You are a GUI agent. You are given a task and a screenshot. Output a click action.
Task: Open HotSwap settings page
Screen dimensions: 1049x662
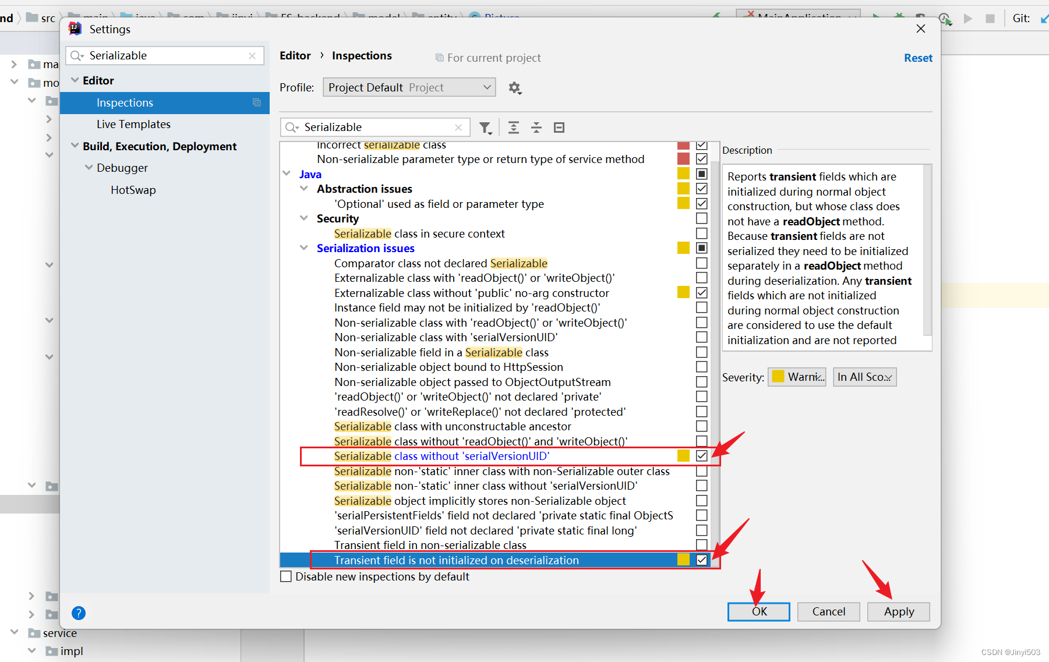133,190
